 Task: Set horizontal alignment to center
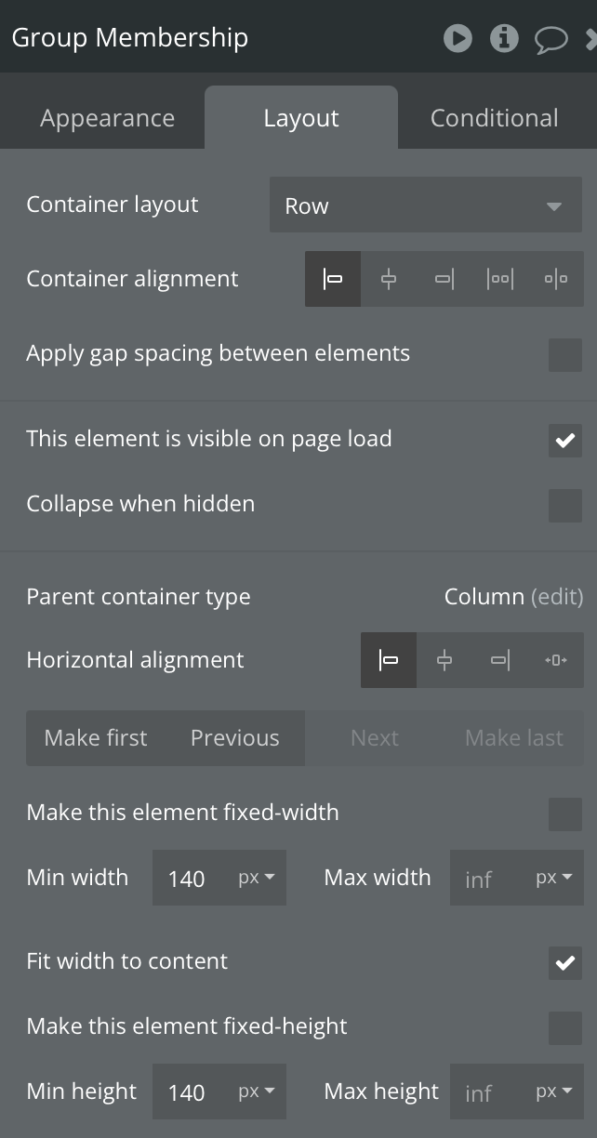click(x=444, y=660)
